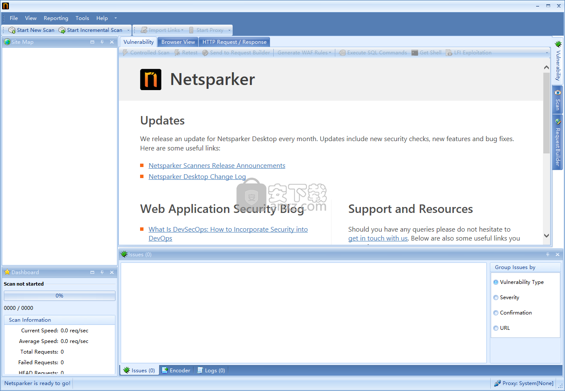Click the page scrollbar up arrow
This screenshot has height=391, width=565.
point(546,68)
